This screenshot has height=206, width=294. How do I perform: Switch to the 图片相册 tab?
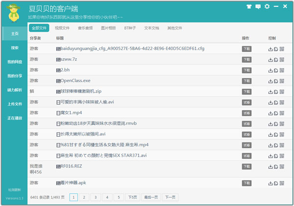(108, 28)
